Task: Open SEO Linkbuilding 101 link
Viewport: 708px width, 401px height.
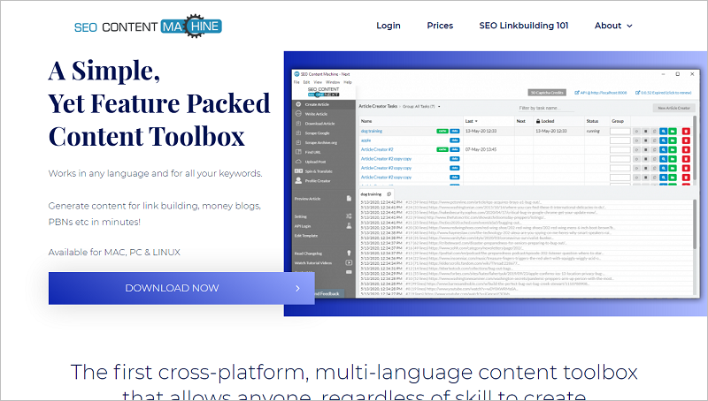Action: 524,26
